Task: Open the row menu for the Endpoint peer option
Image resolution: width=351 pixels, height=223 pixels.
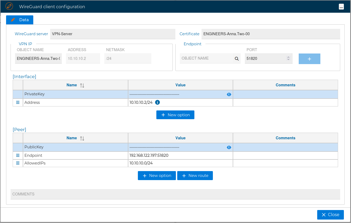Action: point(18,155)
